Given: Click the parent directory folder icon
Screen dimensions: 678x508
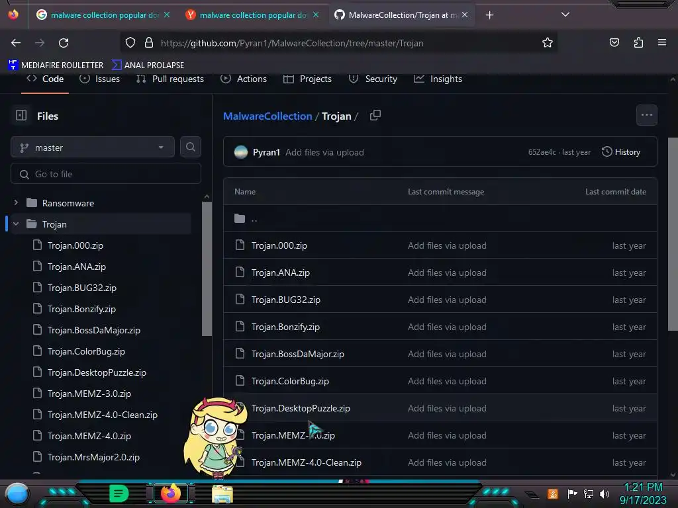Looking at the screenshot, I should pos(240,218).
